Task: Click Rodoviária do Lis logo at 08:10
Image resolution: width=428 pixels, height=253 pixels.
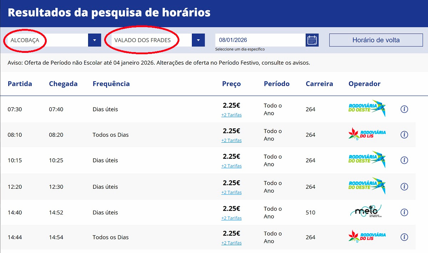Action: [367, 134]
